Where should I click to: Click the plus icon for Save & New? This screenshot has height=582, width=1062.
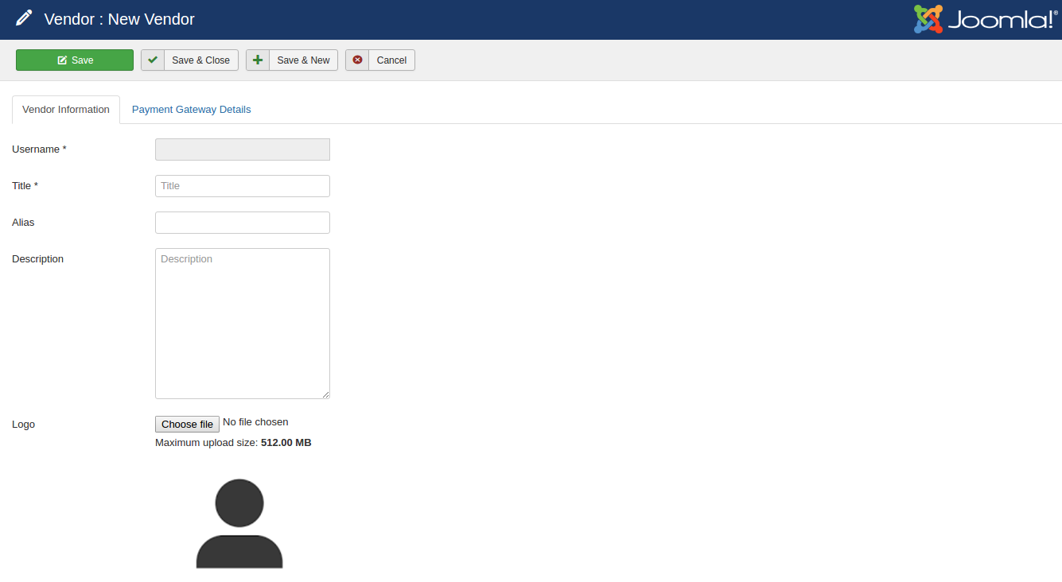[258, 60]
